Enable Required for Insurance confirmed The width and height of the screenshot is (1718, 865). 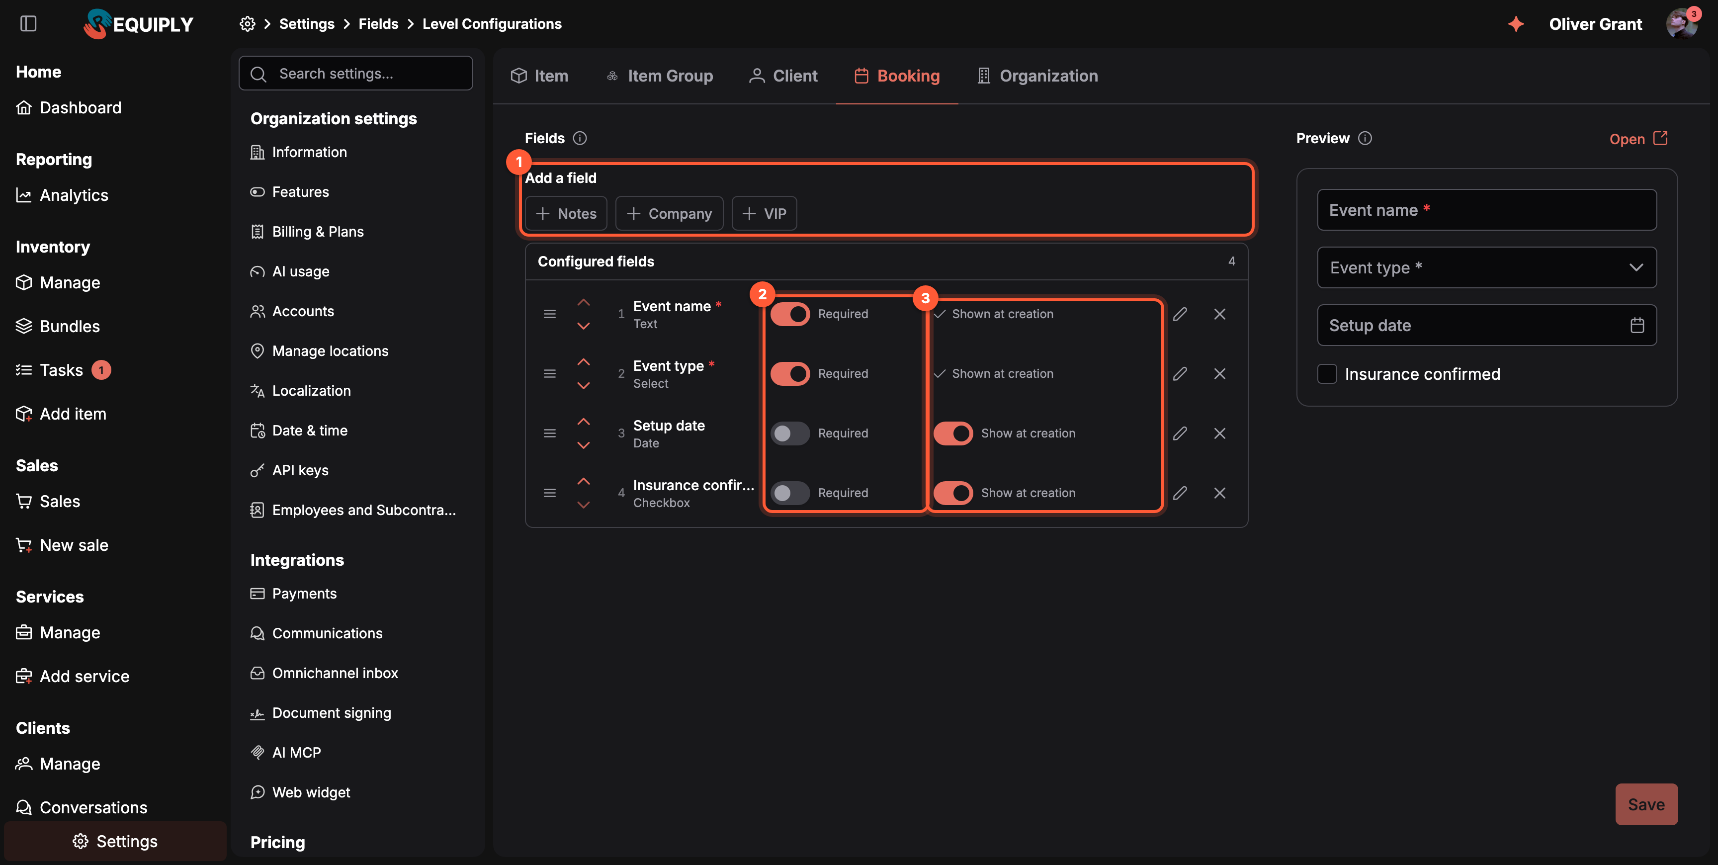[x=790, y=493]
